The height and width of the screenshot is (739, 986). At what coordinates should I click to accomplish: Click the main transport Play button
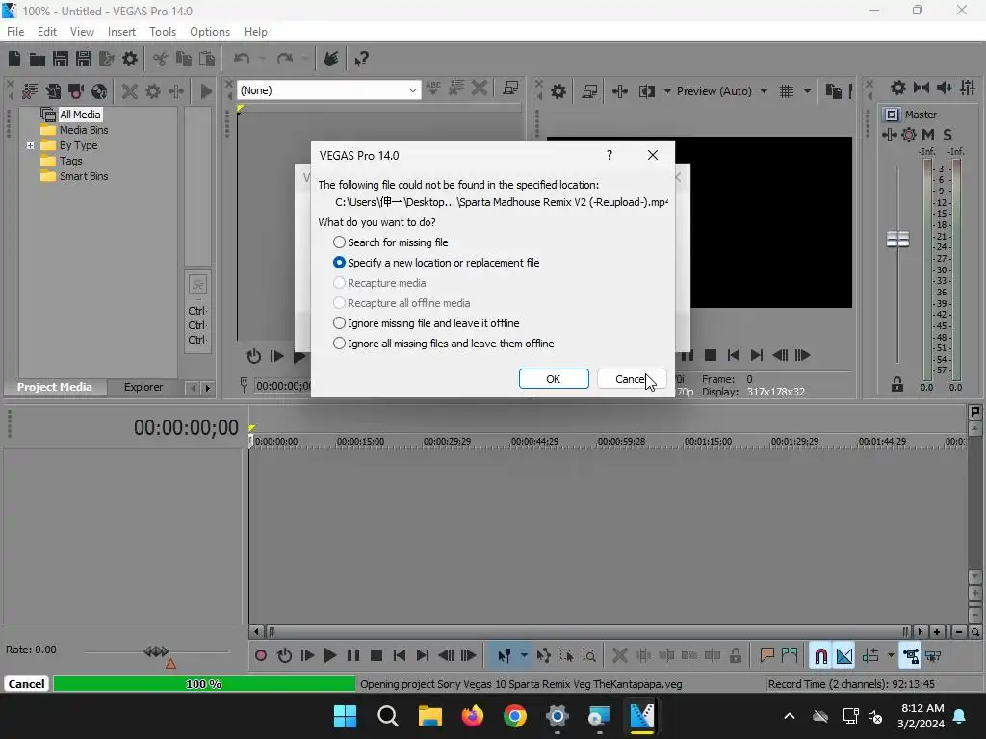329,656
